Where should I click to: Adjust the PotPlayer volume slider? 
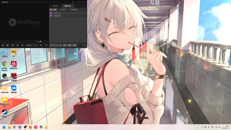click(43, 42)
